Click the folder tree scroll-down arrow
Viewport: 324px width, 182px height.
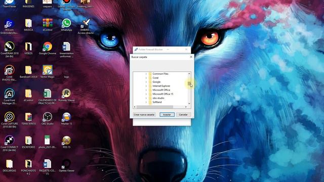coord(189,103)
